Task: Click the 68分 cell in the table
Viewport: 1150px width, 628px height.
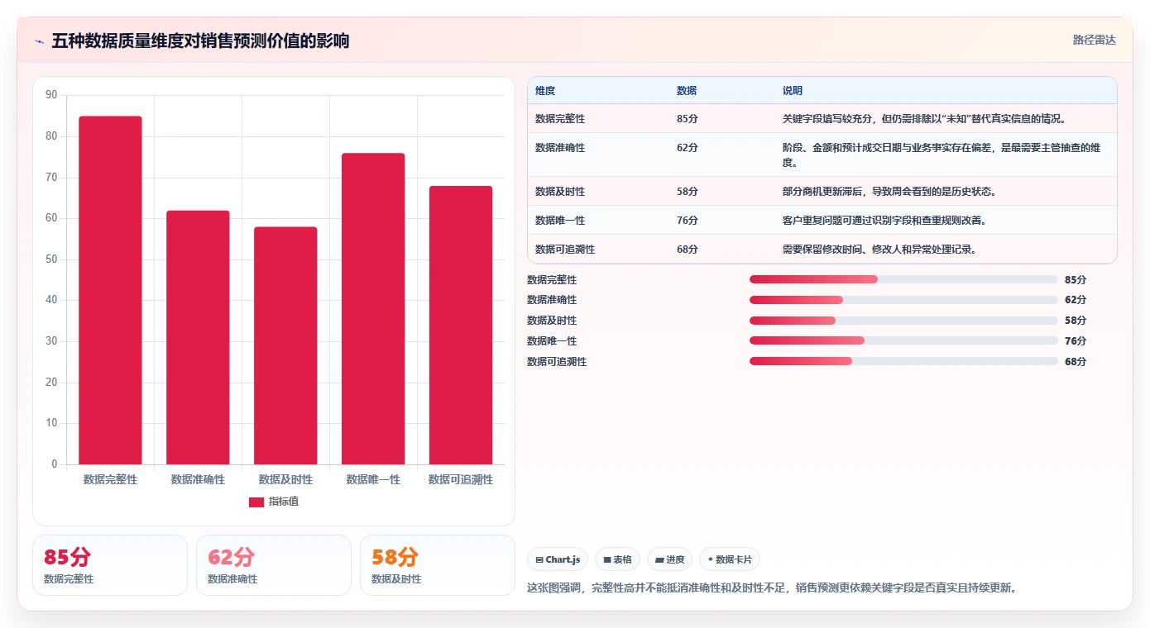Action: [x=688, y=250]
